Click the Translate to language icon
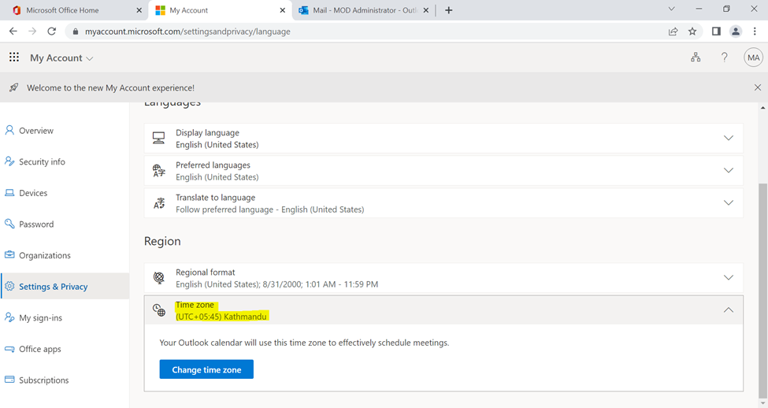This screenshot has height=408, width=768. click(158, 202)
